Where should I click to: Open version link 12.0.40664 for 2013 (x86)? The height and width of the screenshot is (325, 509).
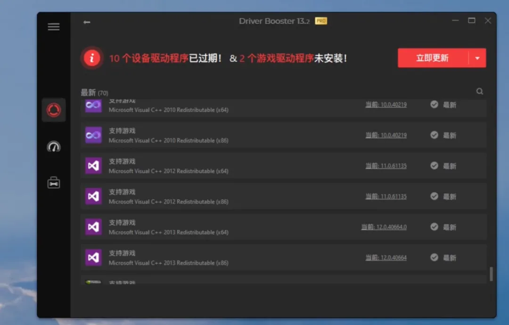(x=386, y=258)
